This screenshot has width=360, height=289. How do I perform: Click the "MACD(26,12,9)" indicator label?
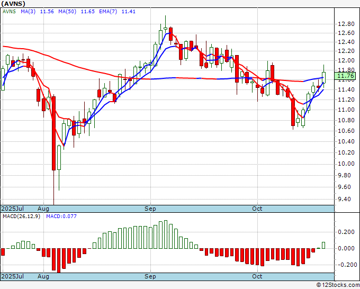[x=21, y=216]
